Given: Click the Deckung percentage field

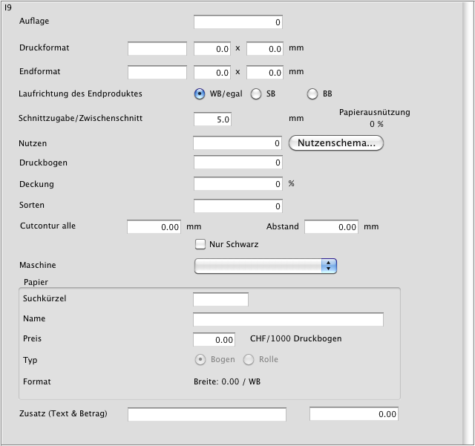Looking at the screenshot, I should [x=237, y=184].
